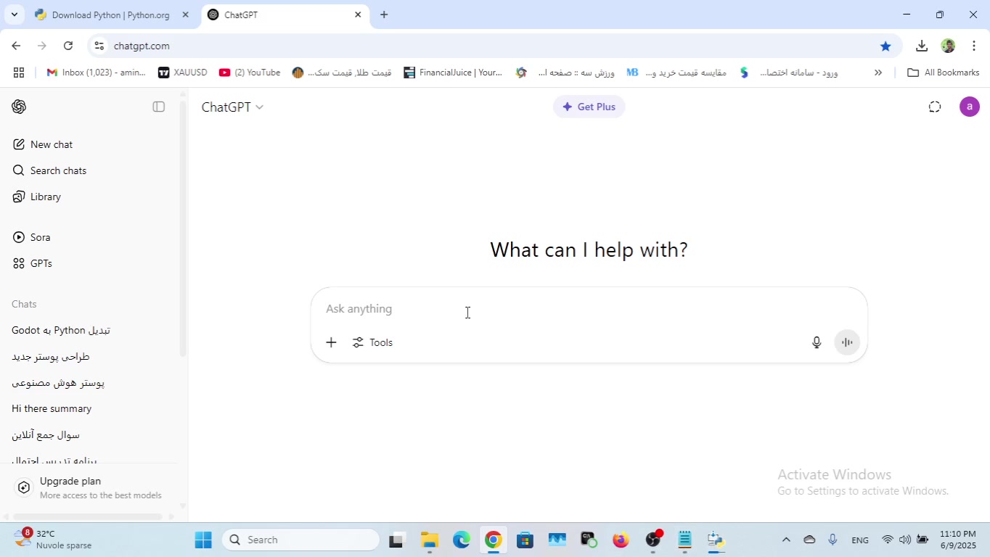Open the All Bookmarks folder
The image size is (990, 557).
(944, 73)
